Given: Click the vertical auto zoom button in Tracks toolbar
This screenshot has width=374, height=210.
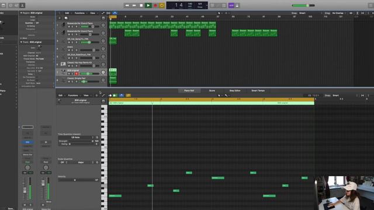Looking at the screenshot, I should pos(357,13).
